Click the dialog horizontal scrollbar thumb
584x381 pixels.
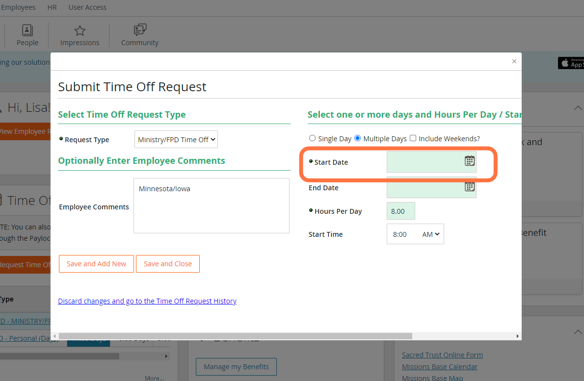(x=236, y=336)
